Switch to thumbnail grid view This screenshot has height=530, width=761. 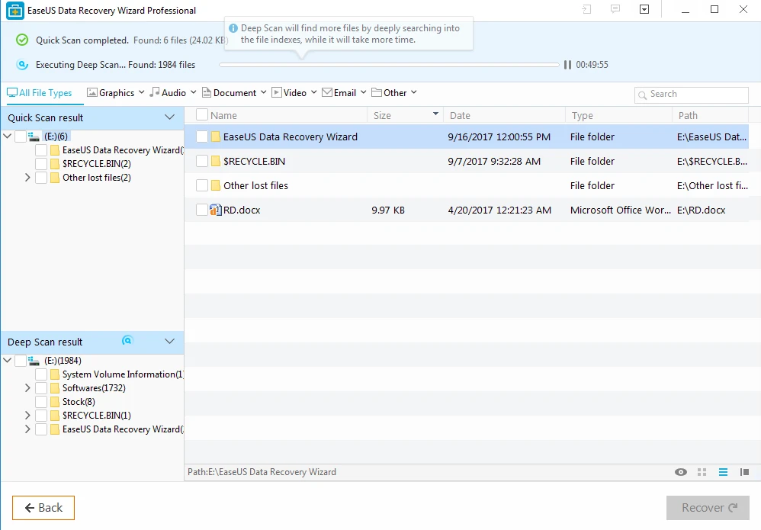pyautogui.click(x=702, y=472)
